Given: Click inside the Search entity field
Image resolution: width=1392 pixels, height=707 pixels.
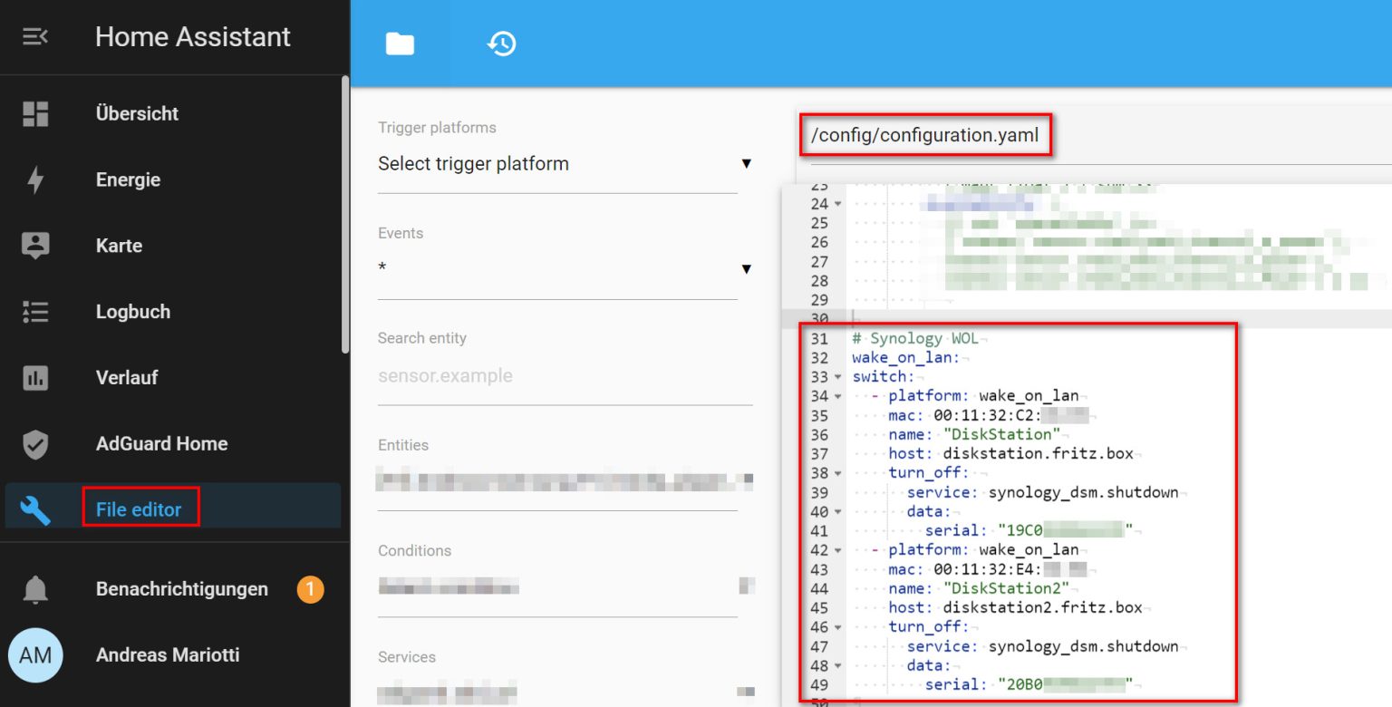Looking at the screenshot, I should pos(544,375).
